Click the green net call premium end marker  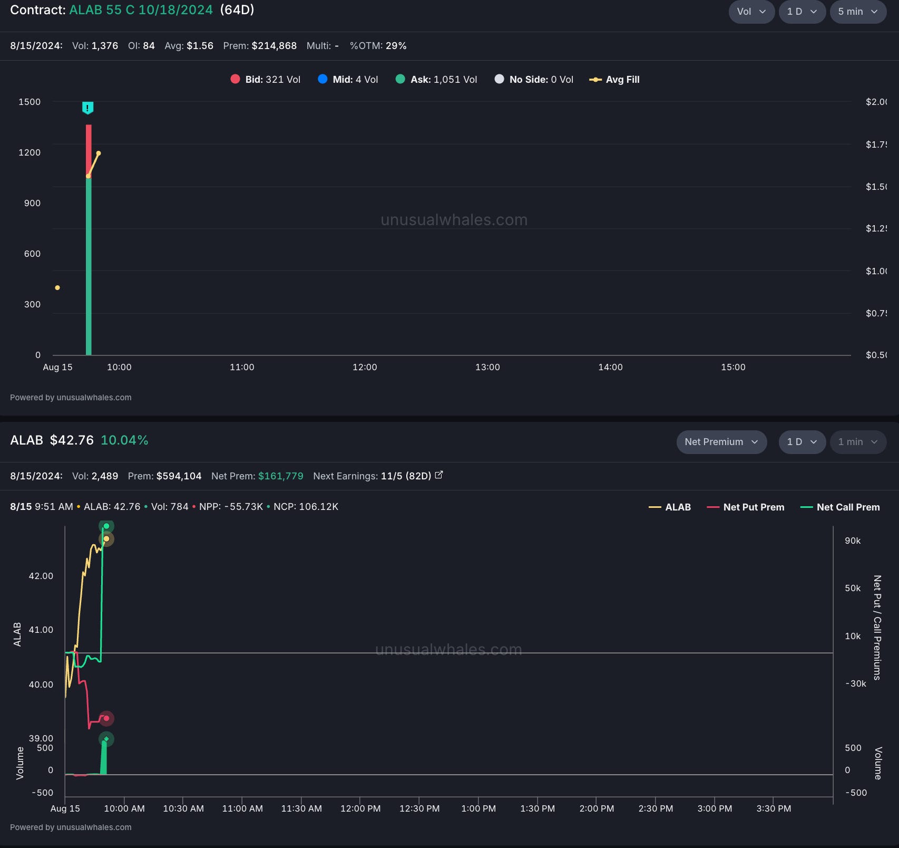(106, 526)
